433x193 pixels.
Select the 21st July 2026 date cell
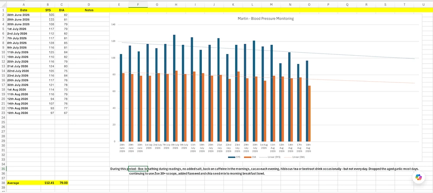coord(23,66)
